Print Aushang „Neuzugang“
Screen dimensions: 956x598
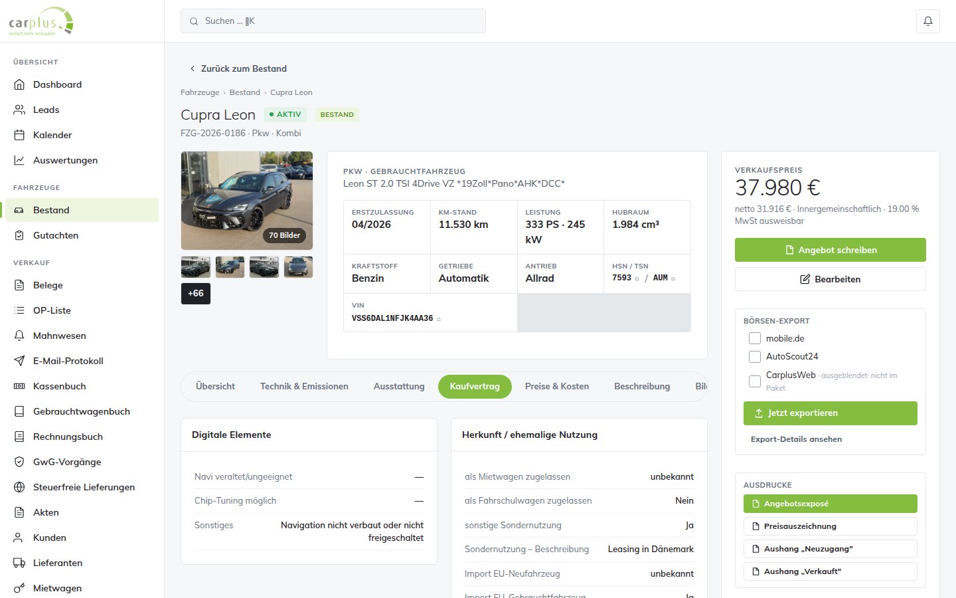830,549
